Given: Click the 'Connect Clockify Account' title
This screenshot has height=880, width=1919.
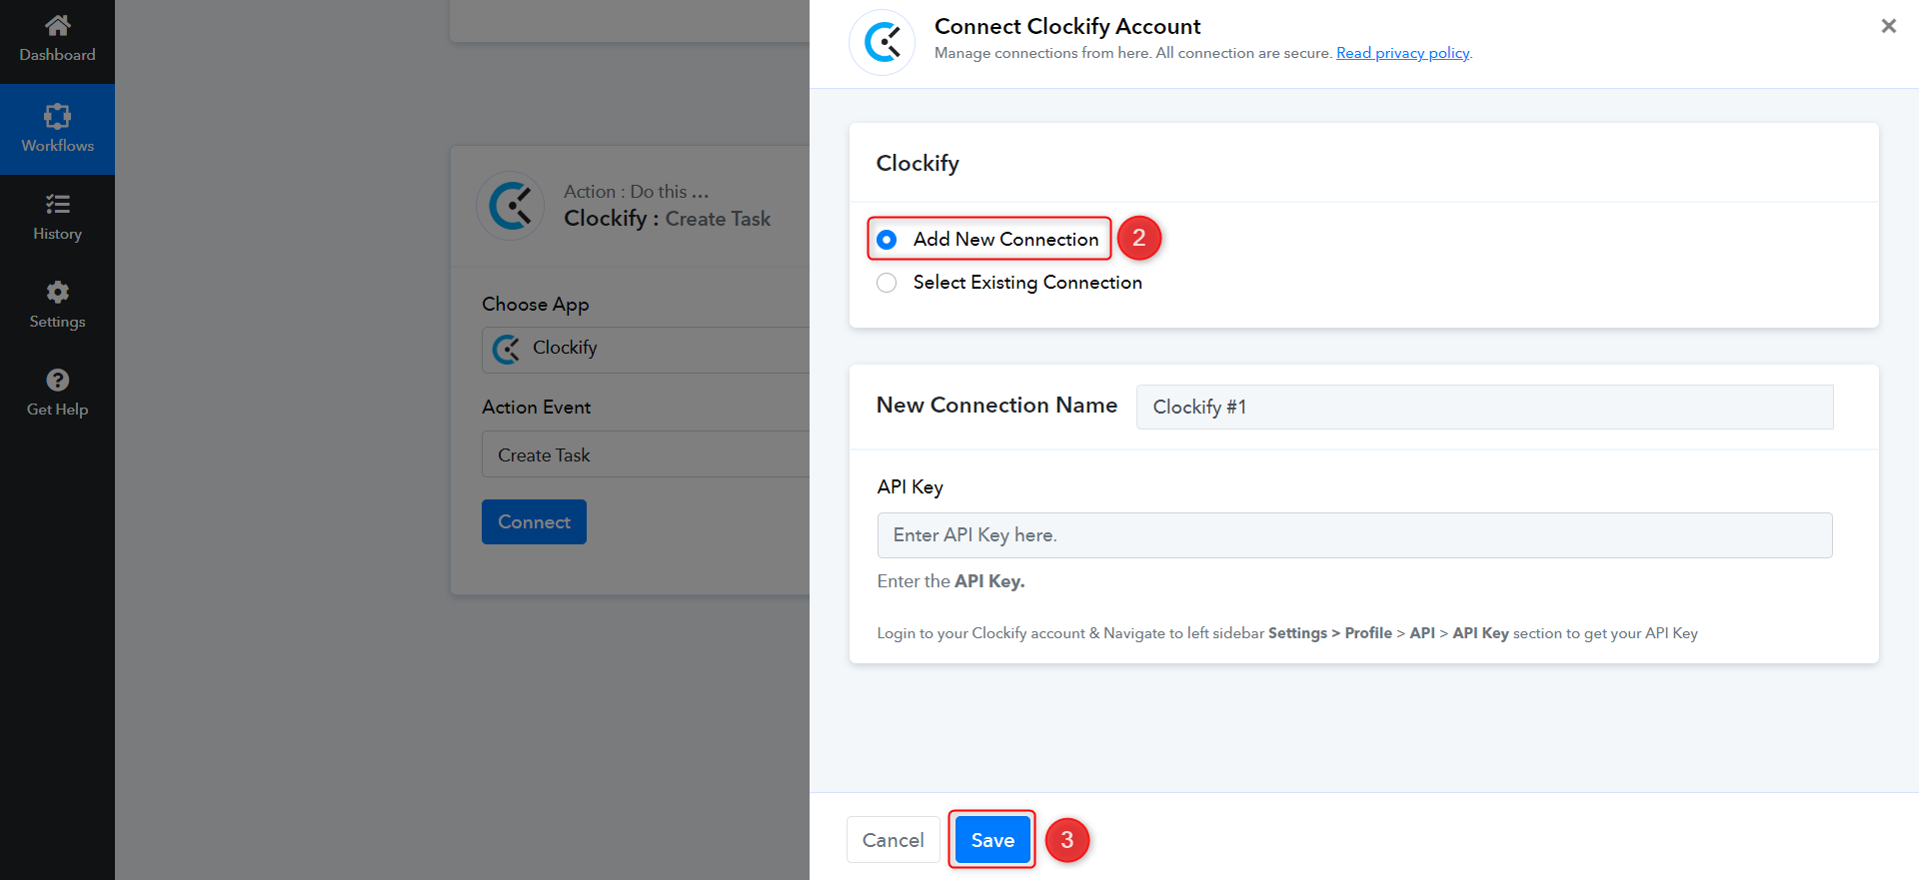Looking at the screenshot, I should click(x=1067, y=26).
